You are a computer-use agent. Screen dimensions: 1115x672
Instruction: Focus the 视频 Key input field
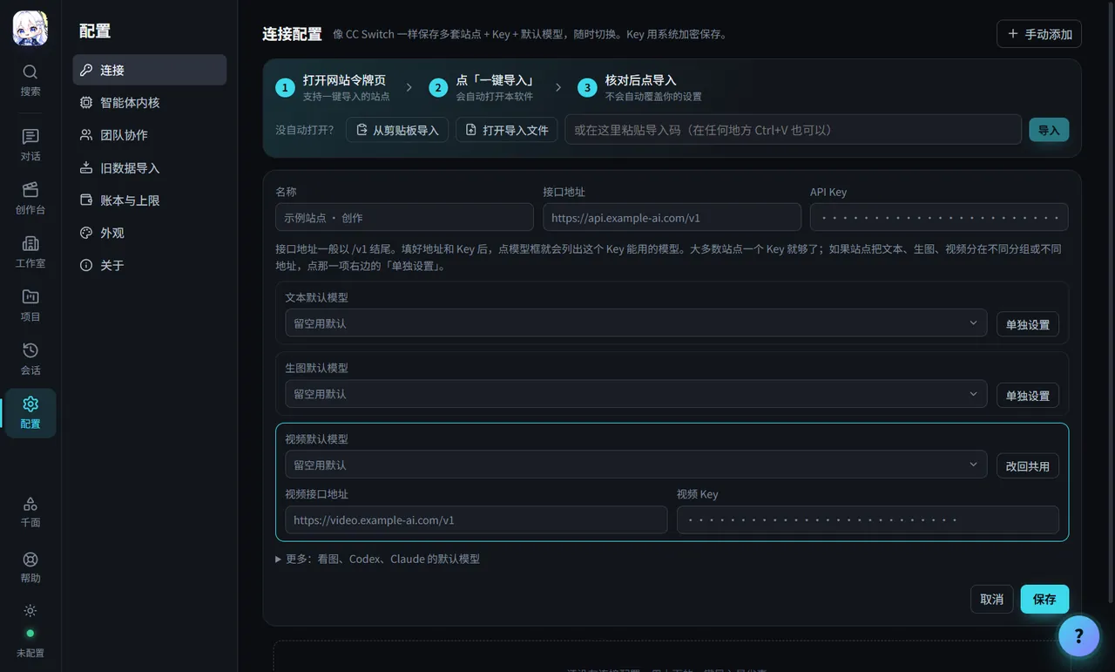pos(868,520)
